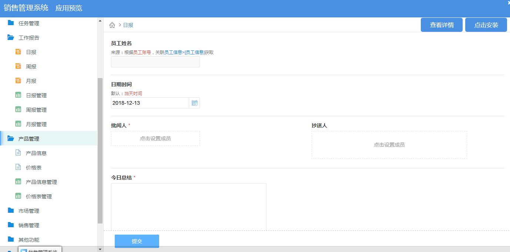Open the date picker calendar icon
510x252 pixels.
click(x=194, y=103)
